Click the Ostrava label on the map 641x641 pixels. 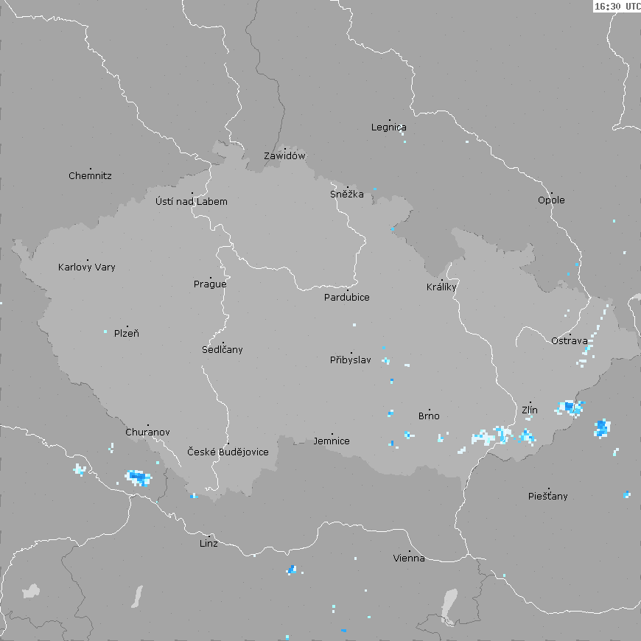pos(569,341)
